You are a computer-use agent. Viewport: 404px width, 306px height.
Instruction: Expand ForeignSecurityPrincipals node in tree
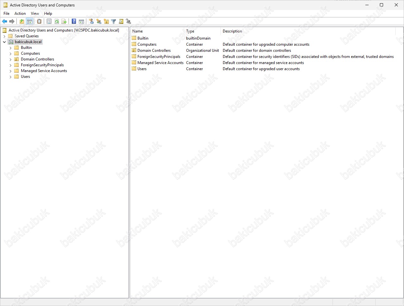[10, 65]
